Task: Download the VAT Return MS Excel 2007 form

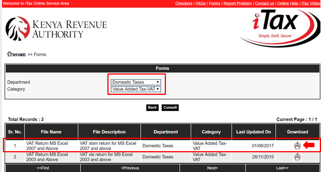Action: tap(297, 145)
